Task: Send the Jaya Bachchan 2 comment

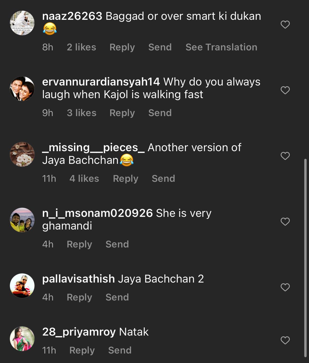Action: (117, 297)
